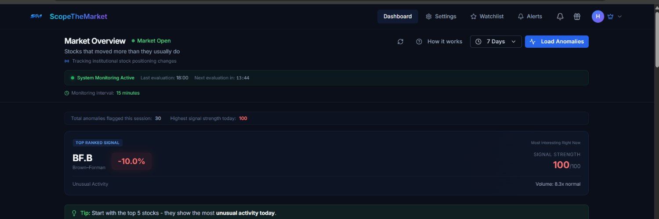Switch to the Dashboard tab
This screenshot has height=219, width=659.
pyautogui.click(x=398, y=16)
